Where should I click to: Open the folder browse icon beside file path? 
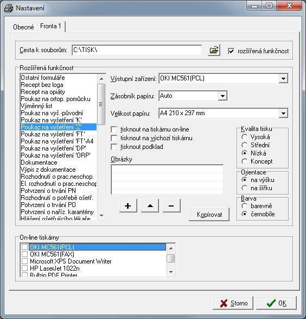pyautogui.click(x=214, y=50)
